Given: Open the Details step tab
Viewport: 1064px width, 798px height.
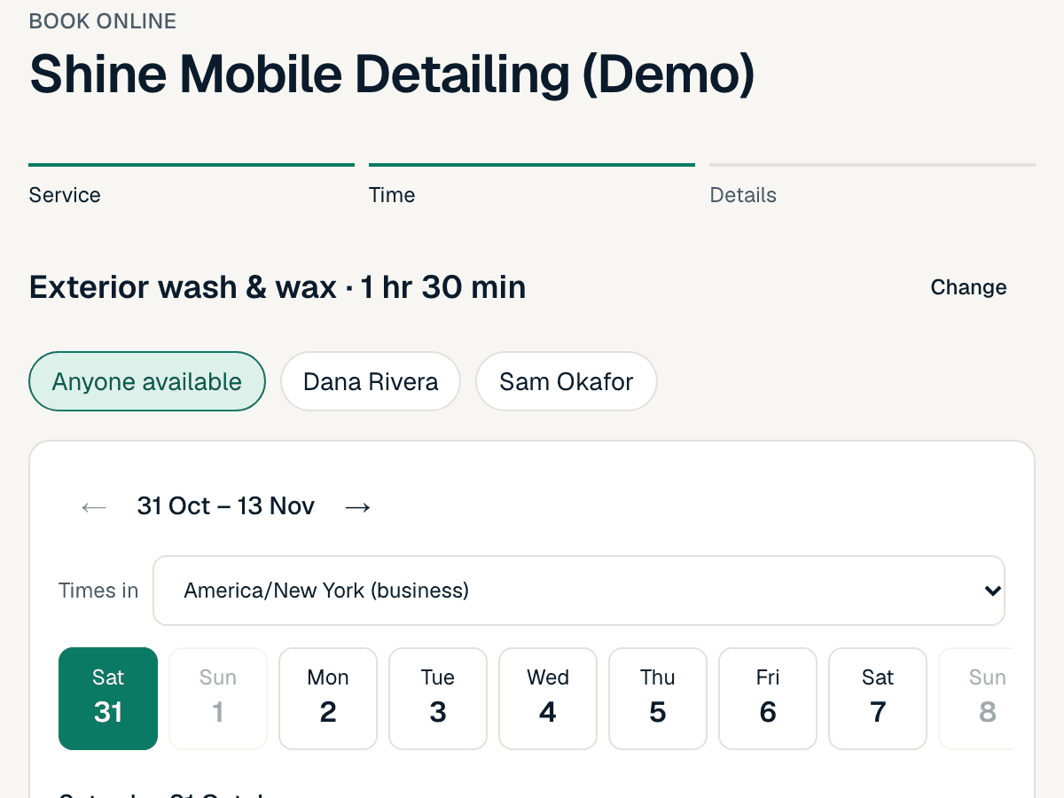Looking at the screenshot, I should coord(872,185).
